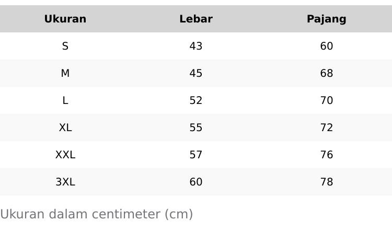
Task: Click the Pajang column header
Action: point(327,19)
